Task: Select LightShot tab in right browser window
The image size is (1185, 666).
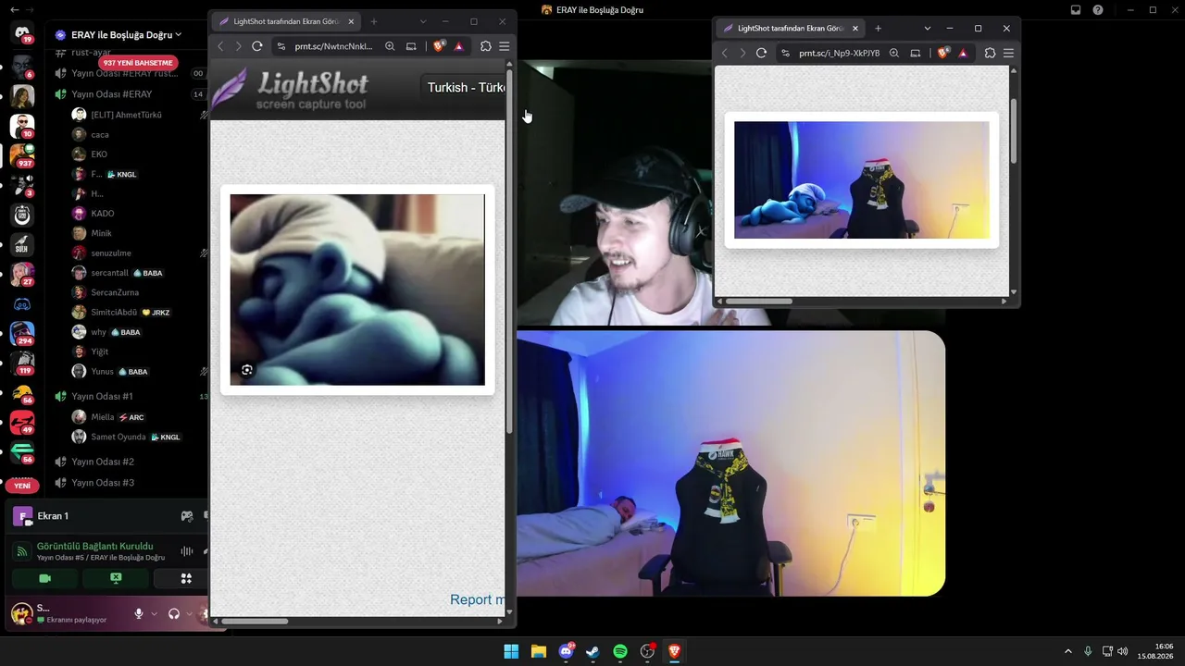Action: (791, 29)
